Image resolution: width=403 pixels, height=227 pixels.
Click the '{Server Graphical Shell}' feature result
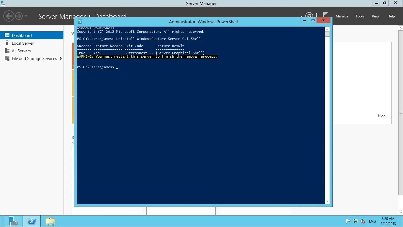click(180, 53)
